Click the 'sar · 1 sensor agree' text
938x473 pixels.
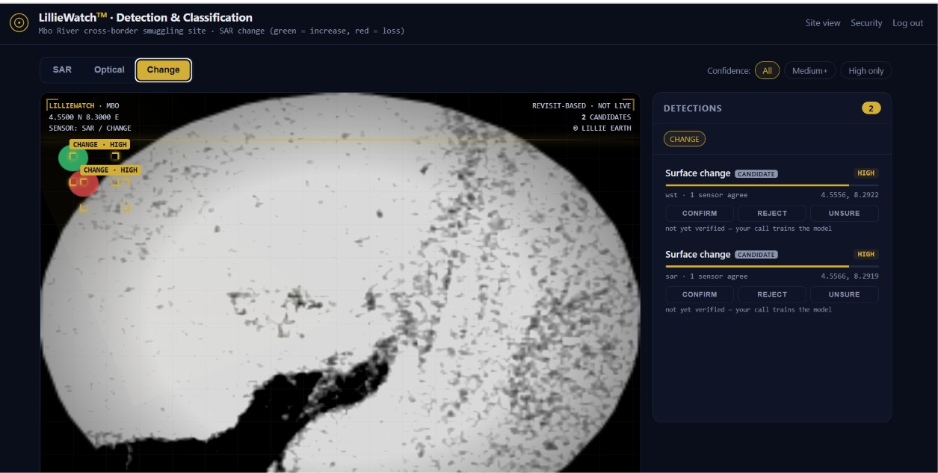pos(706,276)
